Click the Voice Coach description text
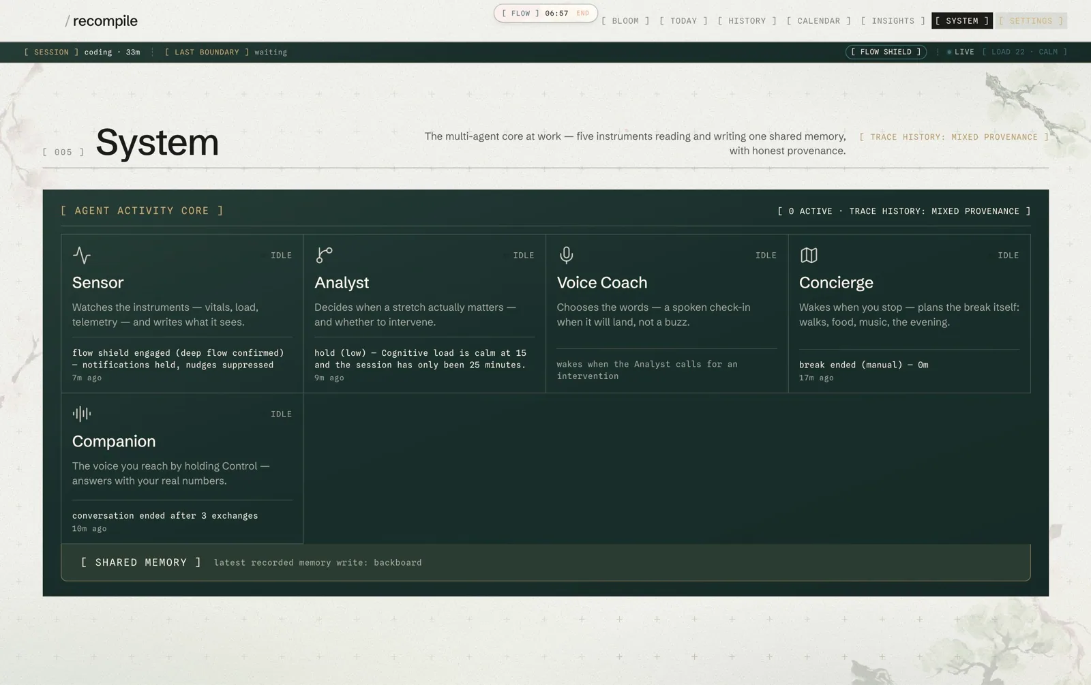The width and height of the screenshot is (1091, 685). tap(653, 315)
